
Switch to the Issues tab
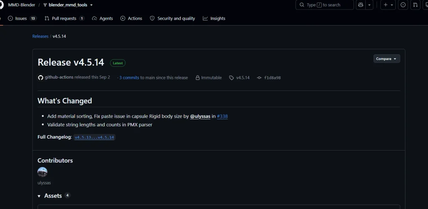coord(23,18)
